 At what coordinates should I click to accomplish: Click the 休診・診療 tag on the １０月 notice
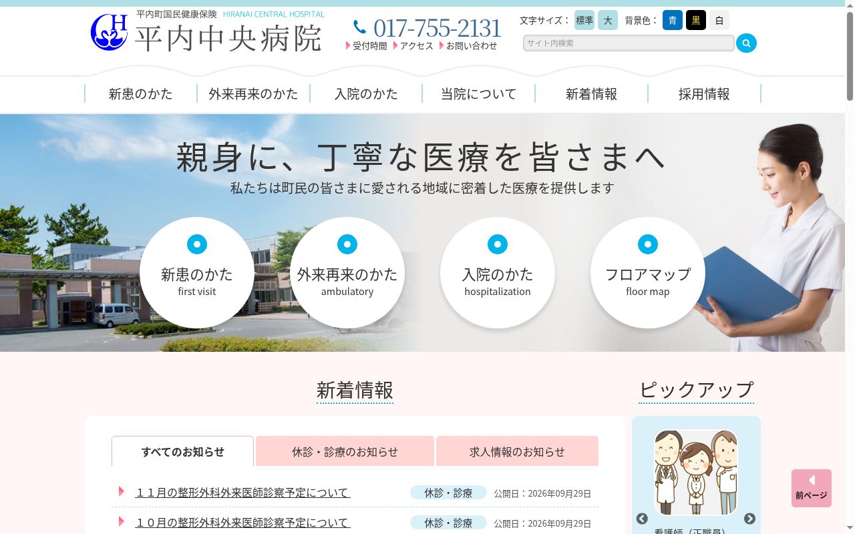tap(448, 523)
